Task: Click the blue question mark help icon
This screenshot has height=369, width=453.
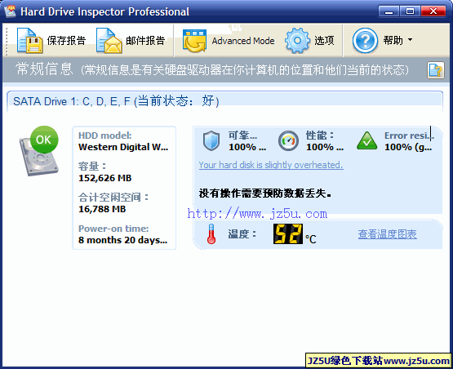Action: click(x=365, y=41)
